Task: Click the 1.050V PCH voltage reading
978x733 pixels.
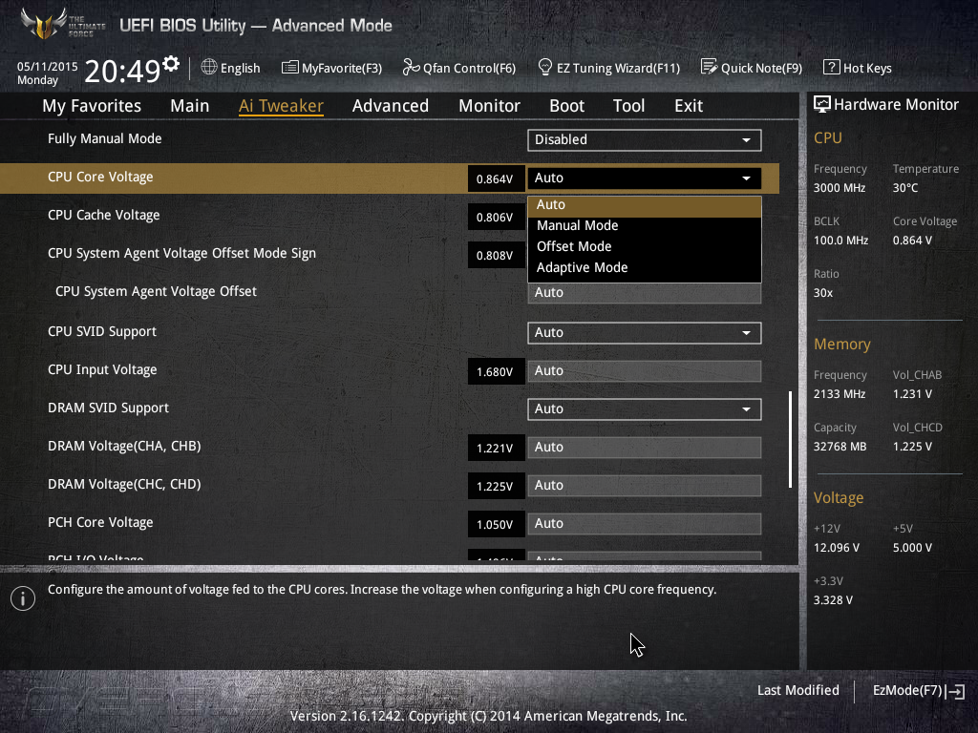Action: pyautogui.click(x=496, y=524)
